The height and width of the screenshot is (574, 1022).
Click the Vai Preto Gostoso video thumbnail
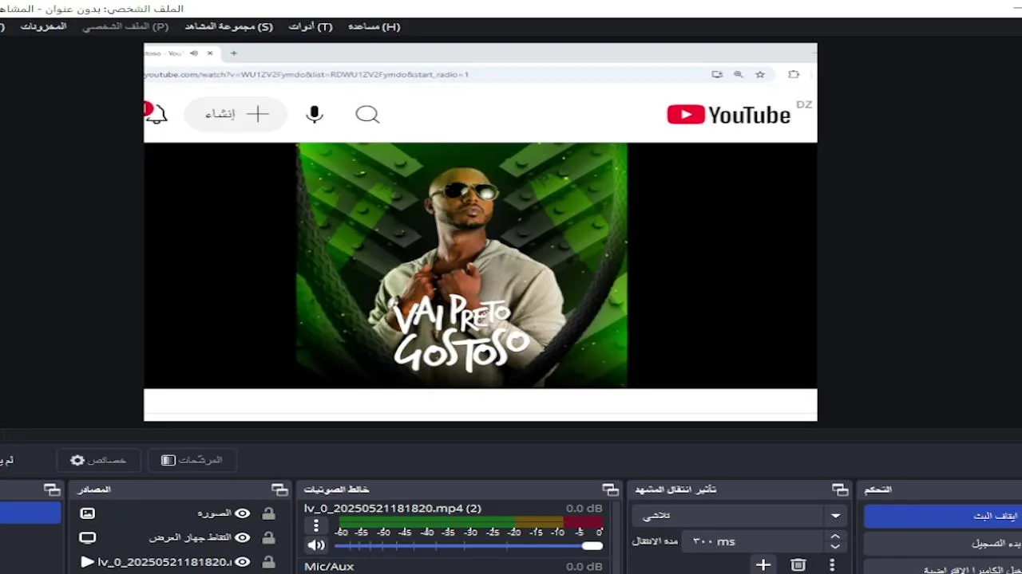(461, 265)
